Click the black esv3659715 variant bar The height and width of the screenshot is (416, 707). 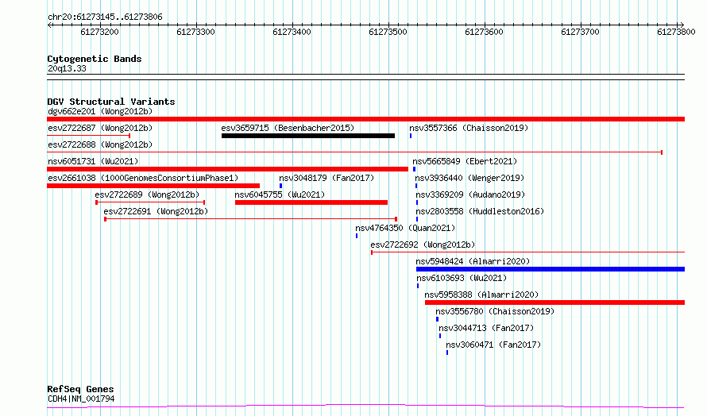[308, 136]
